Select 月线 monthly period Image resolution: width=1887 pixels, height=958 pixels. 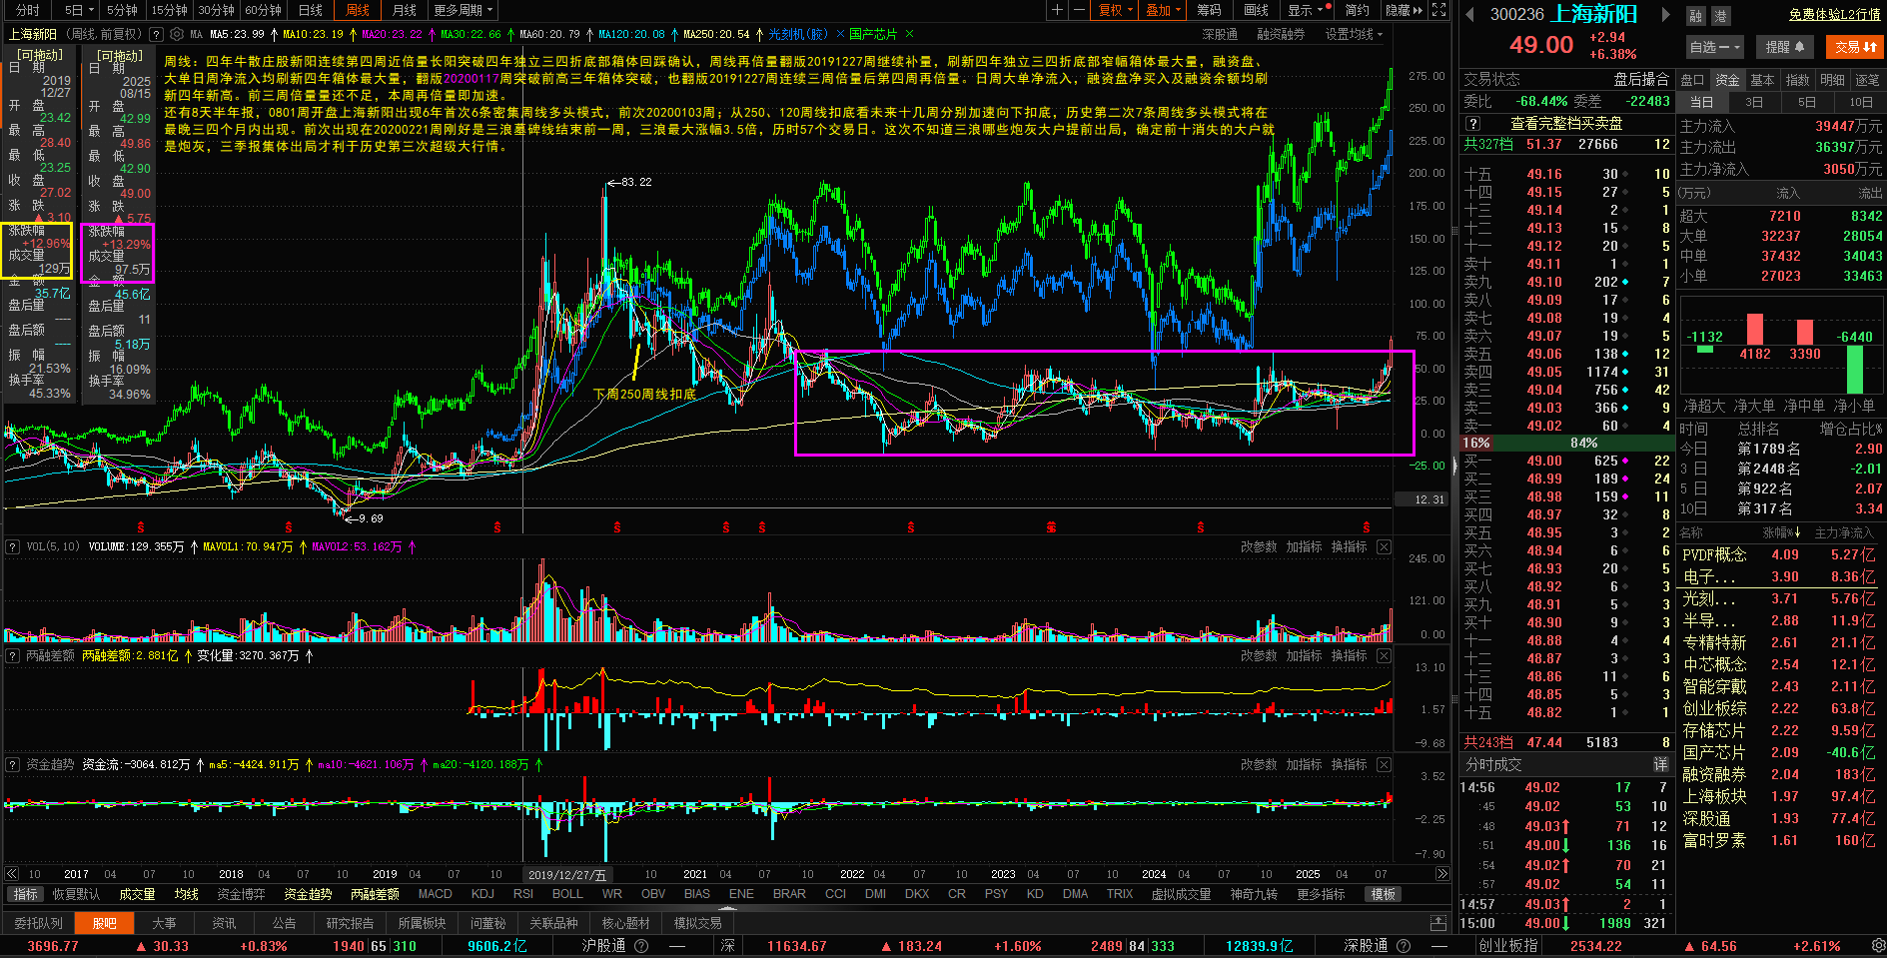(x=405, y=10)
